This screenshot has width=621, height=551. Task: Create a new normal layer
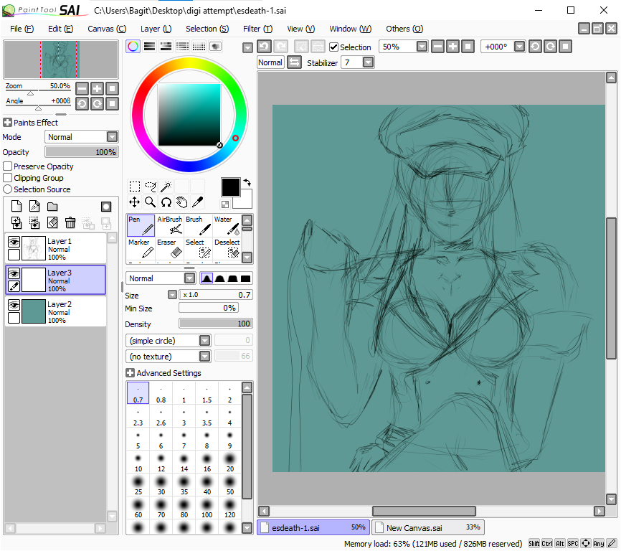pyautogui.click(x=16, y=207)
